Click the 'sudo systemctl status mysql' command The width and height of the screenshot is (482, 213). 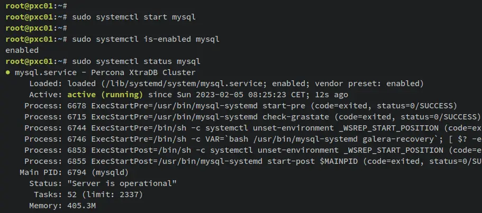[x=136, y=61]
